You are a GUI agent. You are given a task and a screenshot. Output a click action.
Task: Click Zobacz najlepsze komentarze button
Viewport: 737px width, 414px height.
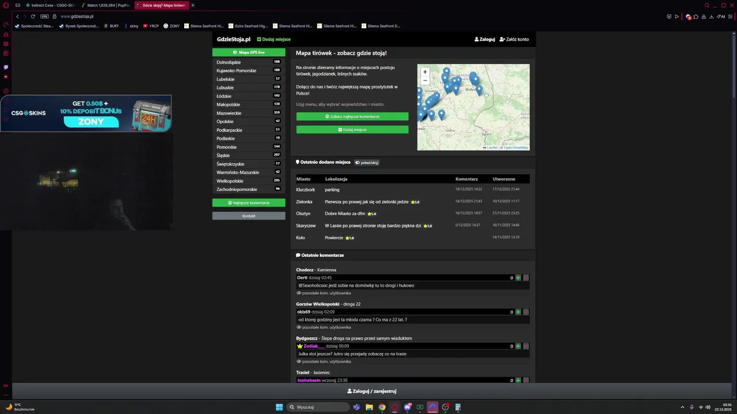(352, 117)
